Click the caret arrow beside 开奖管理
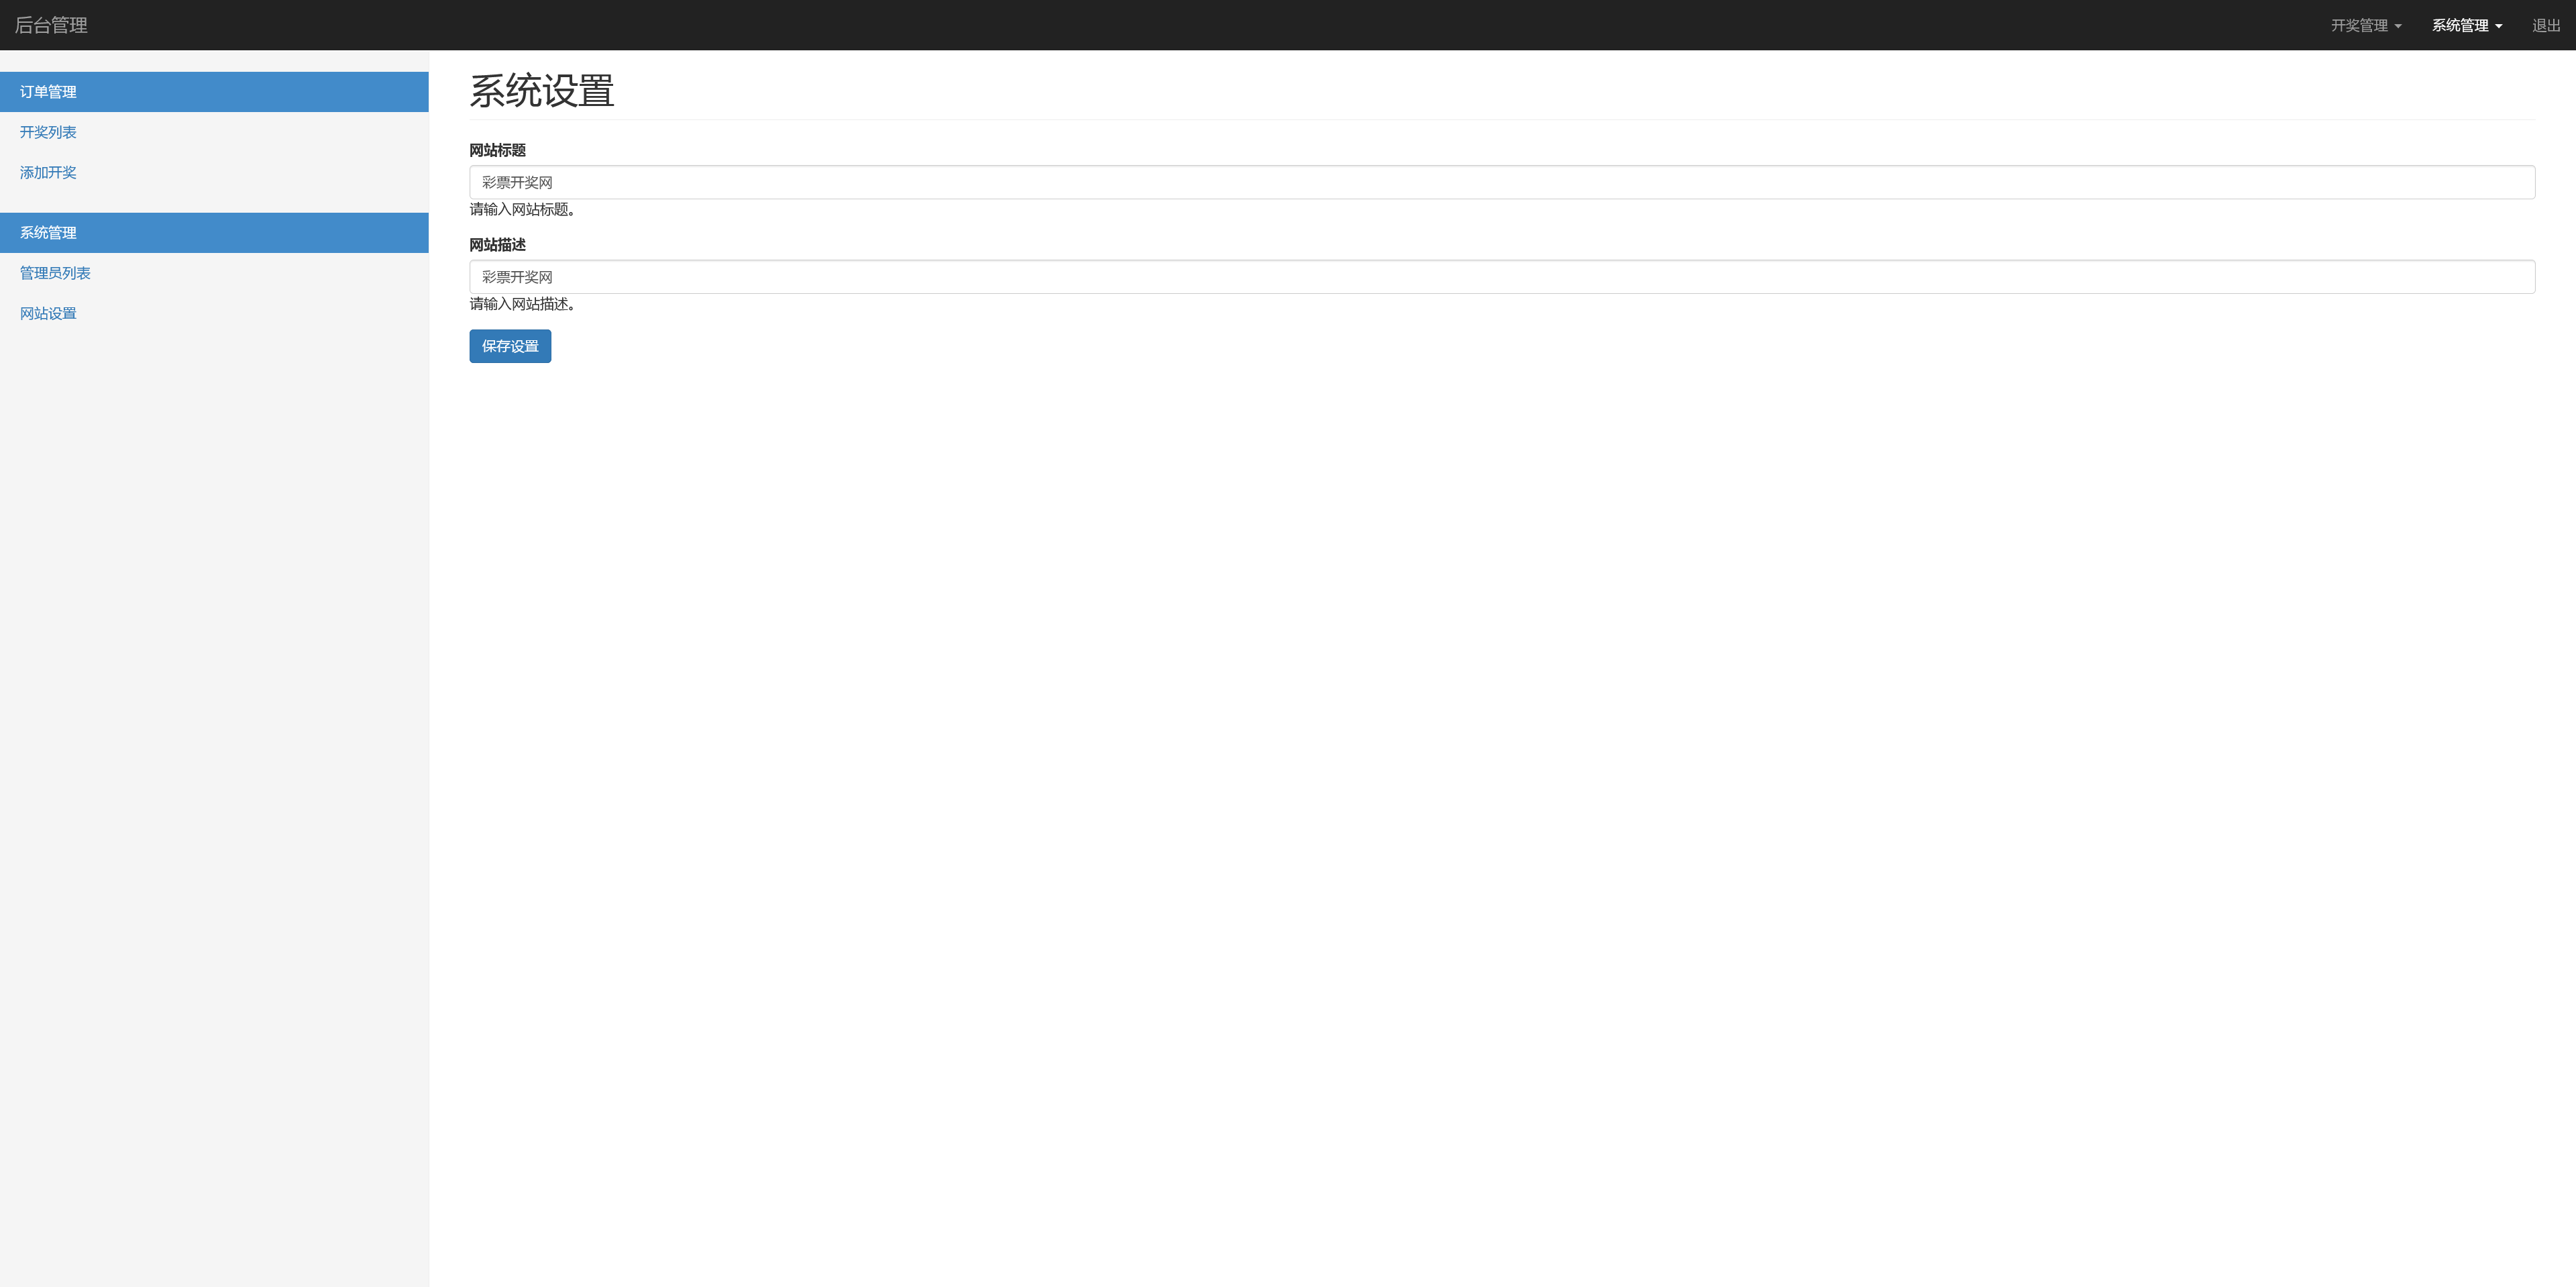This screenshot has width=2576, height=1287. (x=2398, y=27)
